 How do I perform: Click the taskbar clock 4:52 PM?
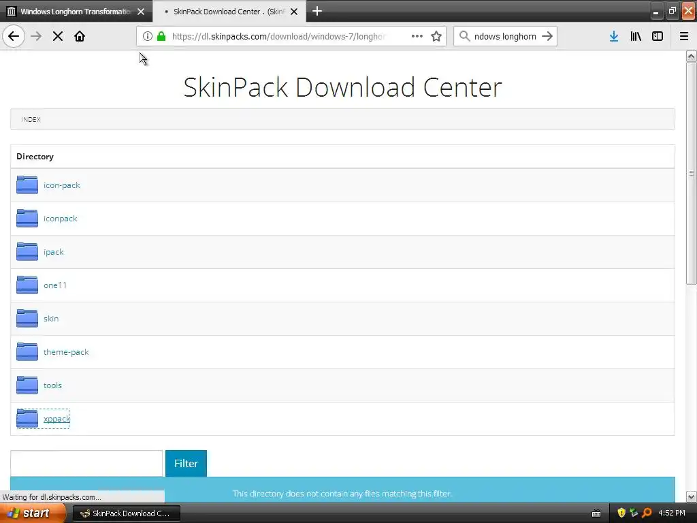point(672,513)
